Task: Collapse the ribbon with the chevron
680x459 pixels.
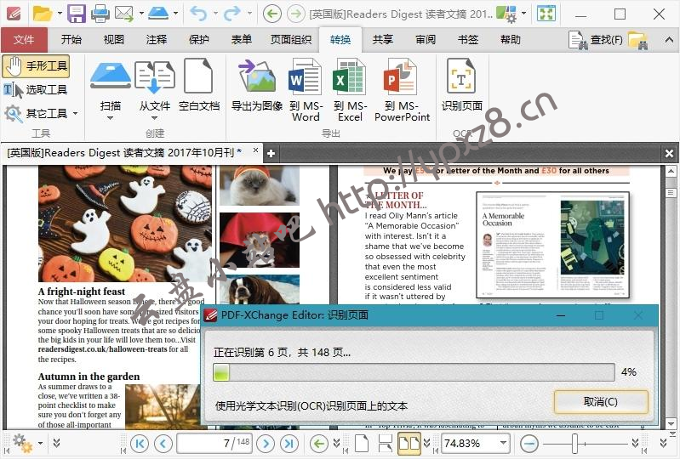Action: click(x=669, y=40)
